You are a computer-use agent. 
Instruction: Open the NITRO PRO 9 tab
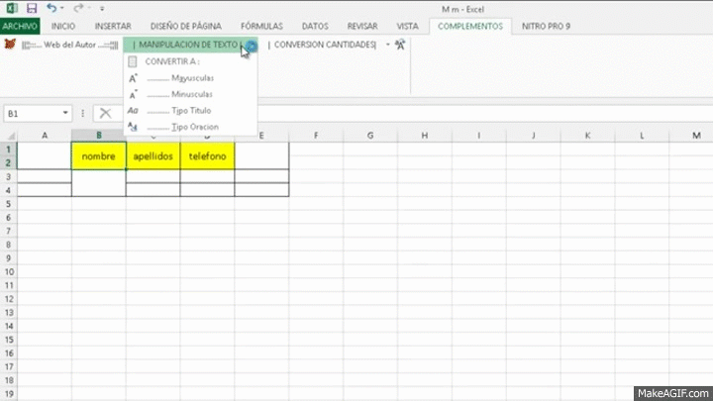(x=546, y=27)
